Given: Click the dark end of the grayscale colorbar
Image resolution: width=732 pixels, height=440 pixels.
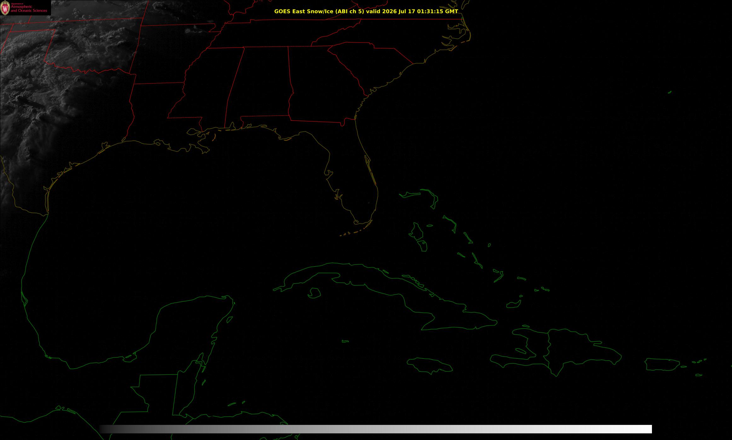Looking at the screenshot, I should pyautogui.click(x=104, y=429).
